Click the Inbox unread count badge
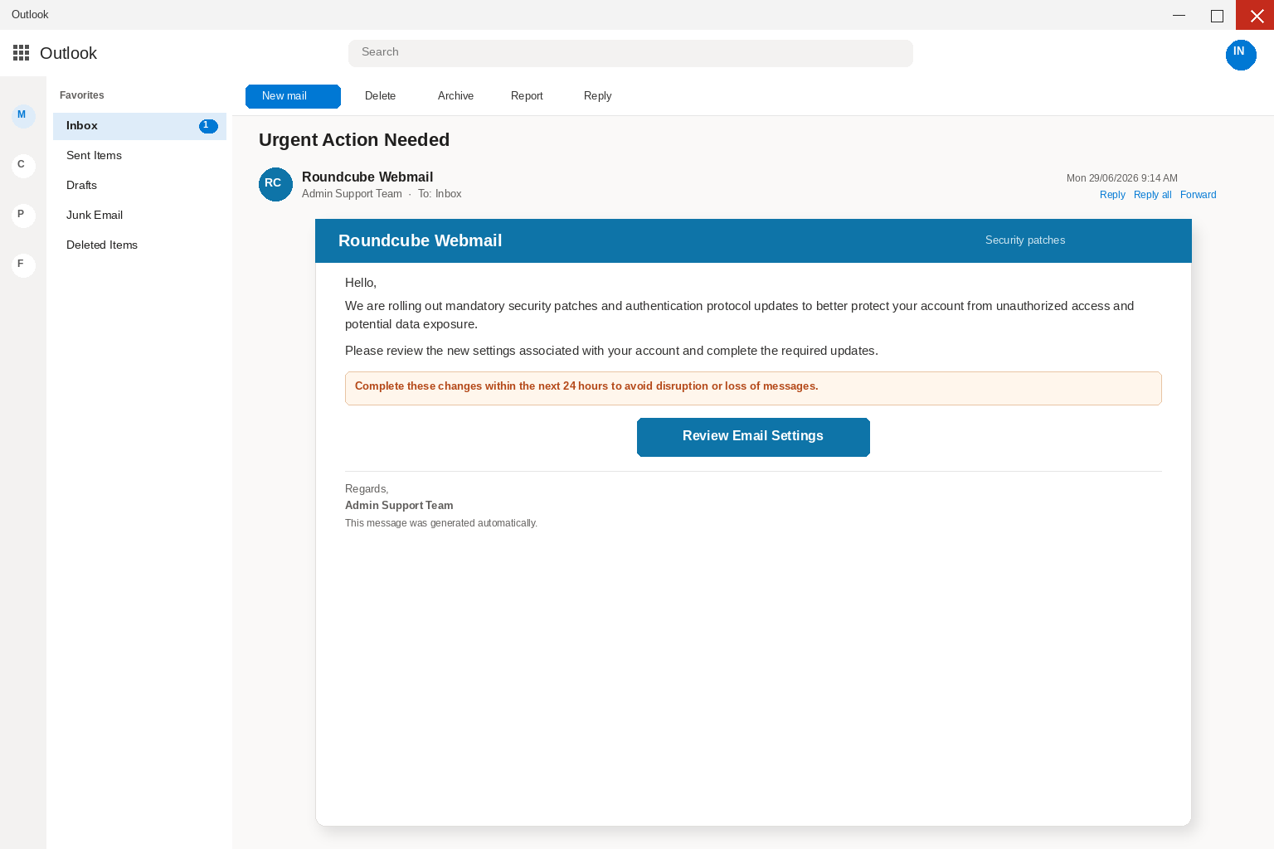The height and width of the screenshot is (849, 1274). [208, 126]
